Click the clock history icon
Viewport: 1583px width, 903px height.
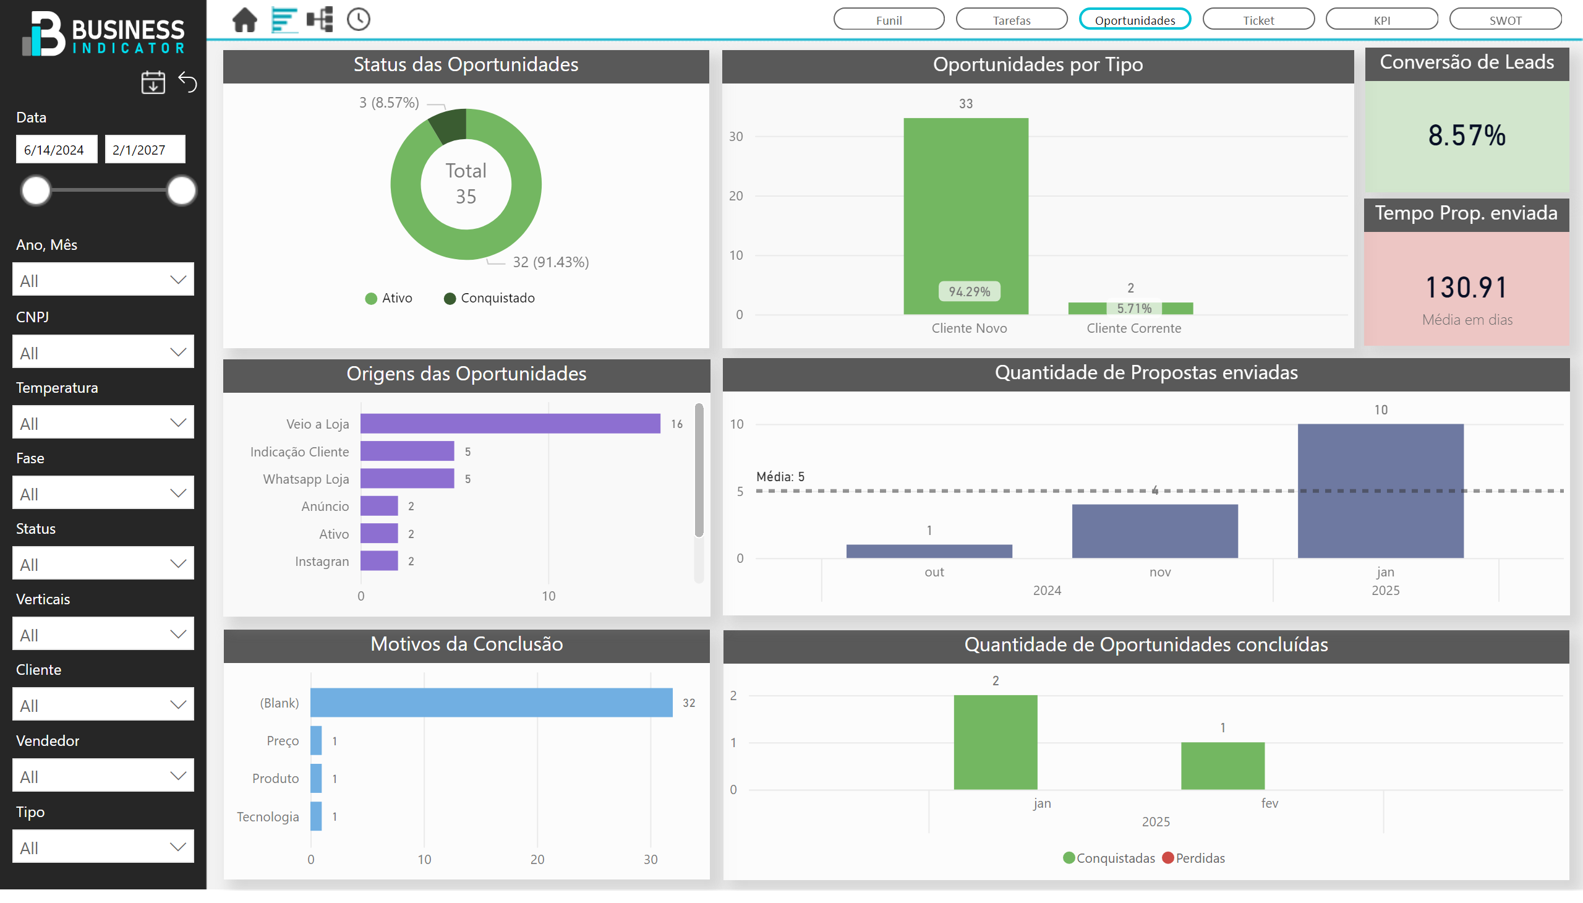(359, 20)
